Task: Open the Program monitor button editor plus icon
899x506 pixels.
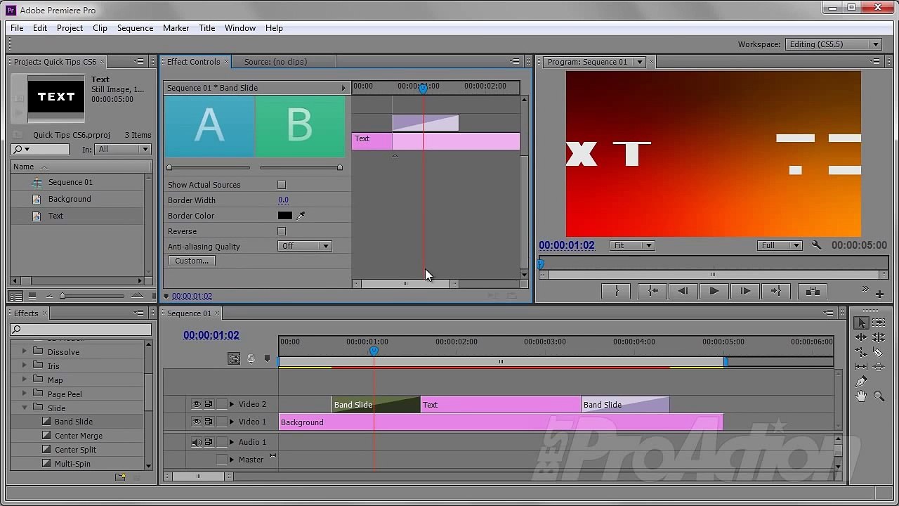Action: [879, 294]
